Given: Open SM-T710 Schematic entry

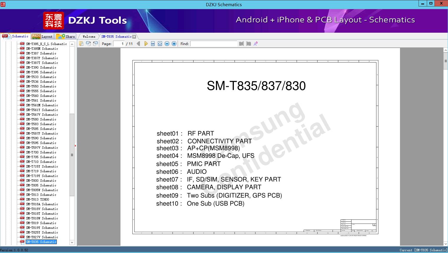Looking at the screenshot, I should tap(41, 162).
